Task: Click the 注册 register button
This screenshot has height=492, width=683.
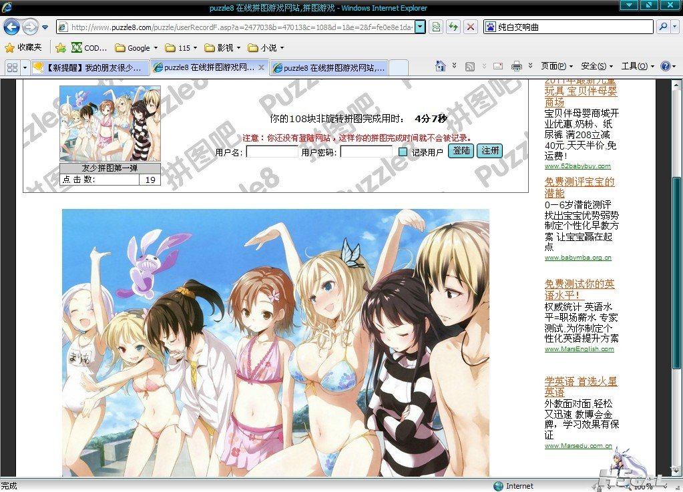Action: point(489,151)
